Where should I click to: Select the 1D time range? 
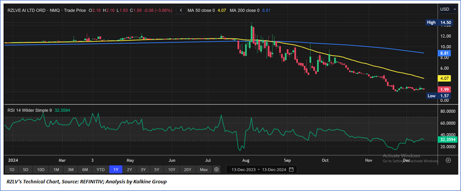12,170
